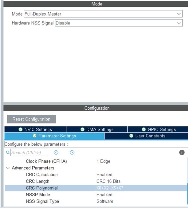
Task: Click the Reset Configuration button
Action: pyautogui.click(x=31, y=119)
